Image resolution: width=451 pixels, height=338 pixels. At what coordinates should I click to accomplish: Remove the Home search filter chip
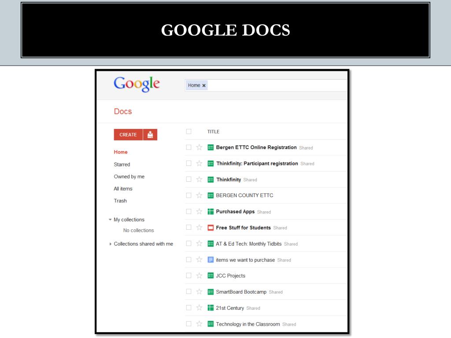[x=204, y=85]
